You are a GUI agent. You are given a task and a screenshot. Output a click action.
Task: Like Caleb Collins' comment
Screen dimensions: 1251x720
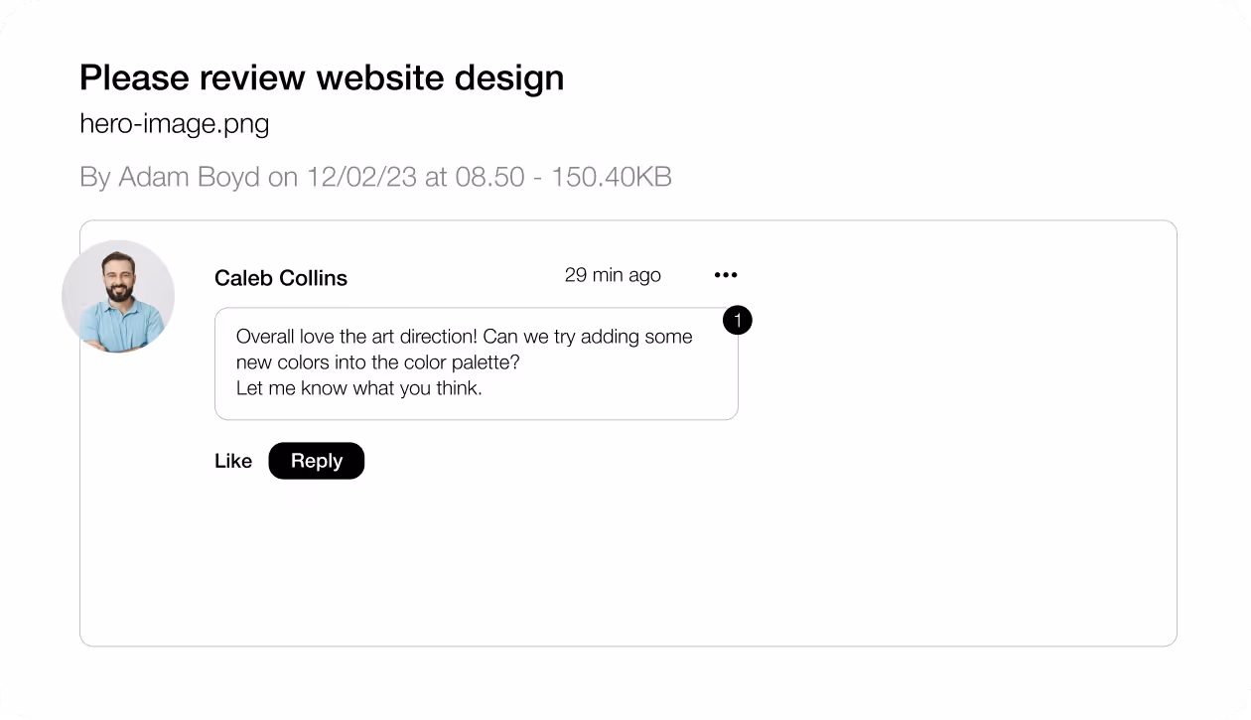(233, 461)
